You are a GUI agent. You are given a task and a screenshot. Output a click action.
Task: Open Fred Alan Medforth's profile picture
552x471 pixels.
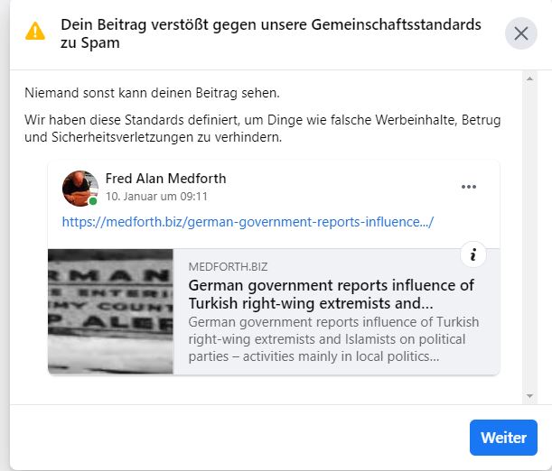[x=80, y=187]
